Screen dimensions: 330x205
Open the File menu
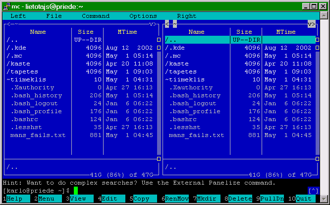(54, 16)
